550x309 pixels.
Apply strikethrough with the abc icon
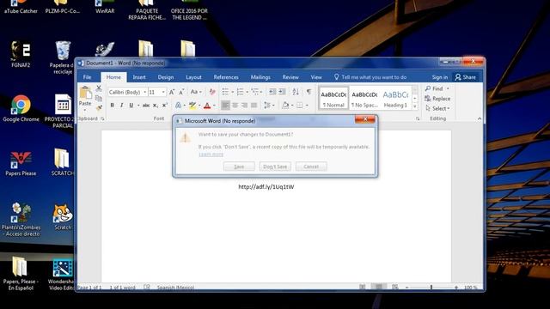point(146,105)
